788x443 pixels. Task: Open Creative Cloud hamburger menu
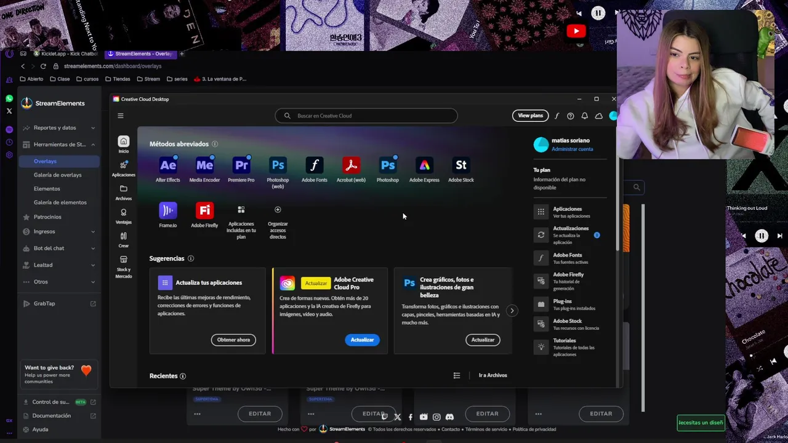tap(121, 116)
